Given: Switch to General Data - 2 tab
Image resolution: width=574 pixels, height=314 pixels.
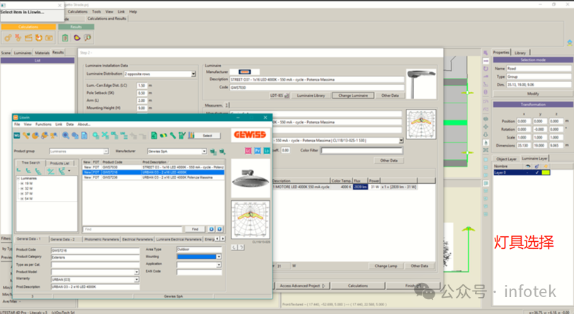Looking at the screenshot, I should click(62, 239).
